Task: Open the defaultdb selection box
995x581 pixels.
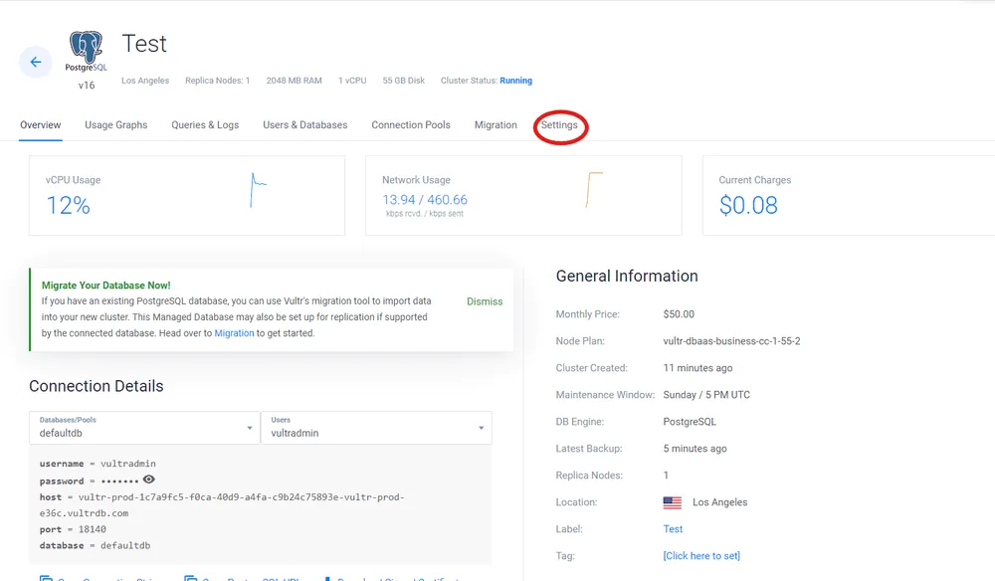Action: (x=144, y=428)
